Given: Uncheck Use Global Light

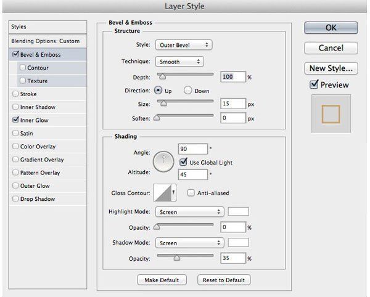Looking at the screenshot, I should coord(183,162).
